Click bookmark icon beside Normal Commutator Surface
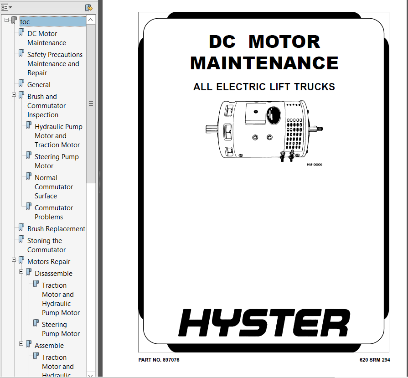The width and height of the screenshot is (408, 378). pyautogui.click(x=29, y=176)
